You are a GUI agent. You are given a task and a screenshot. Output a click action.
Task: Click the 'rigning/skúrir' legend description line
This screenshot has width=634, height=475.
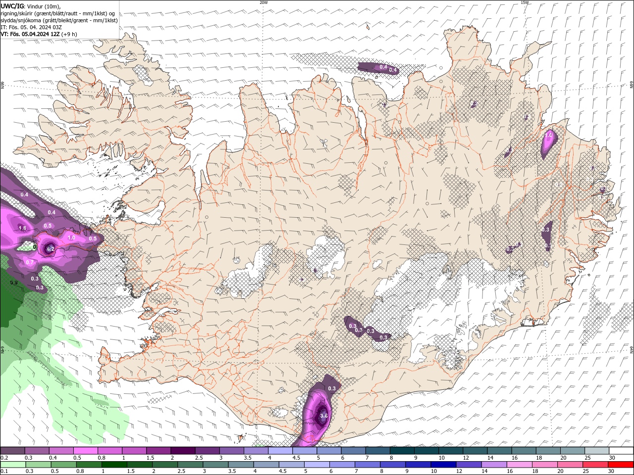[58, 13]
